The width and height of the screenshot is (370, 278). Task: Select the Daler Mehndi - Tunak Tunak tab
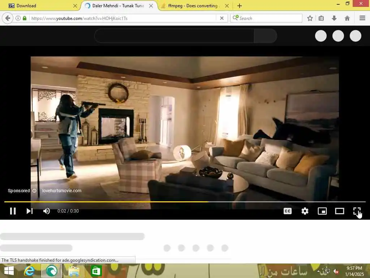pos(118,6)
